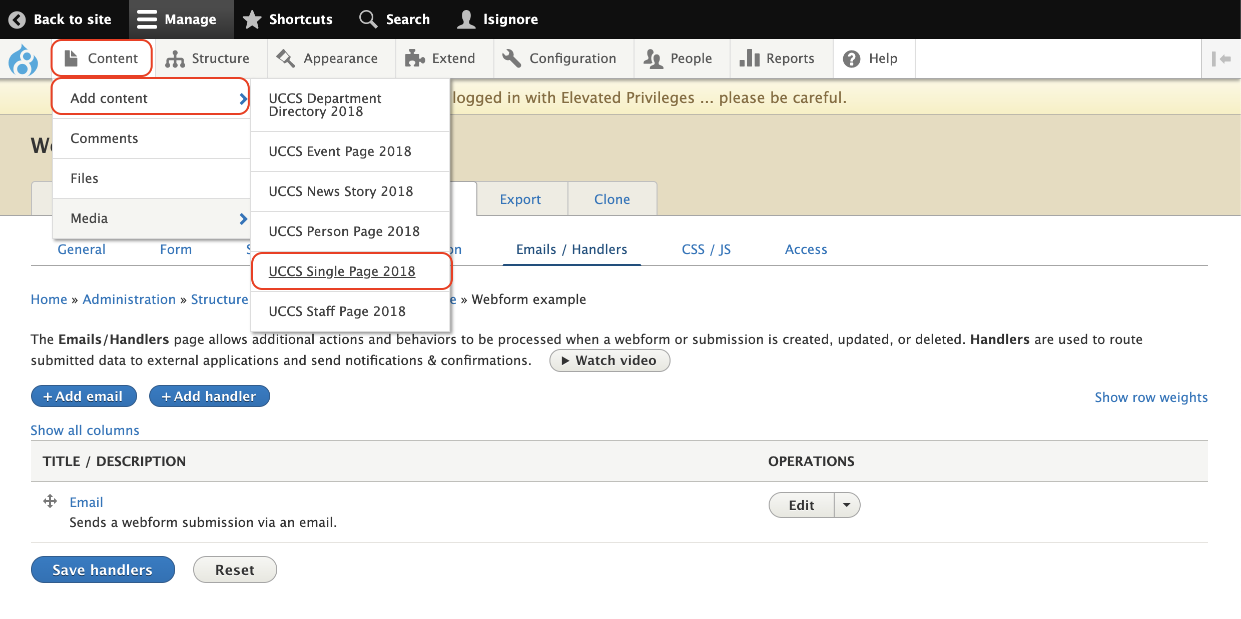Screen dimensions: 1241x619
Task: Select the Emails / Handlers sub-tab
Action: [x=571, y=249]
